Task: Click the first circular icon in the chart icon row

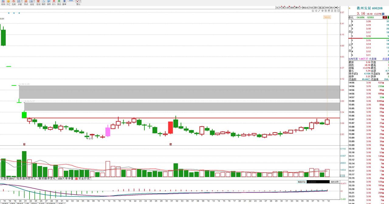Action: click(313, 11)
